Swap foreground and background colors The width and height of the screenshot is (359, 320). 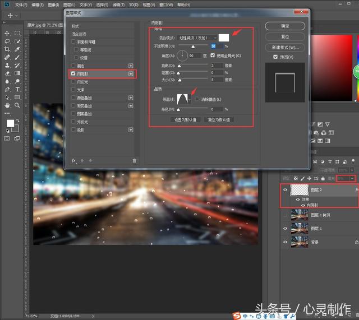point(17,120)
